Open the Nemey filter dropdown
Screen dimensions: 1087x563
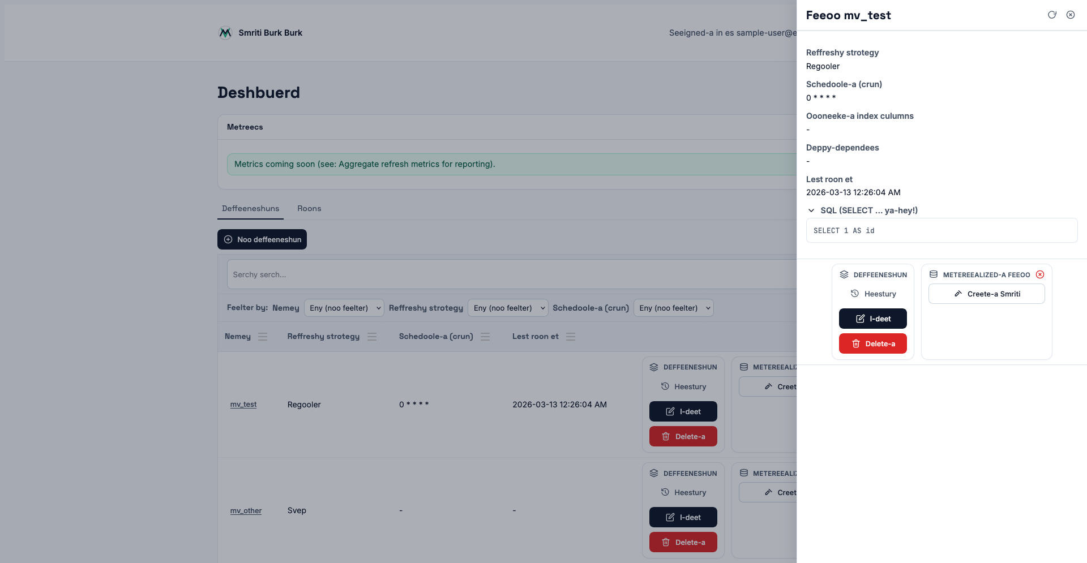tap(344, 308)
